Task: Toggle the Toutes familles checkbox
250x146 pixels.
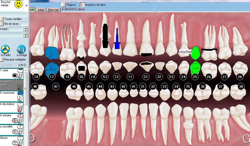Action: pyautogui.click(x=2, y=19)
